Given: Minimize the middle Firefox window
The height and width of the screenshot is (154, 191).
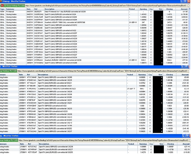Looking at the screenshot, I should click(x=183, y=66).
